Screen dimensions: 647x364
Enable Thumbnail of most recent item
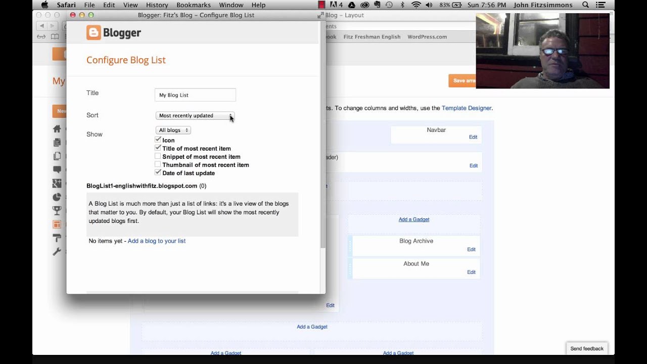pos(158,164)
